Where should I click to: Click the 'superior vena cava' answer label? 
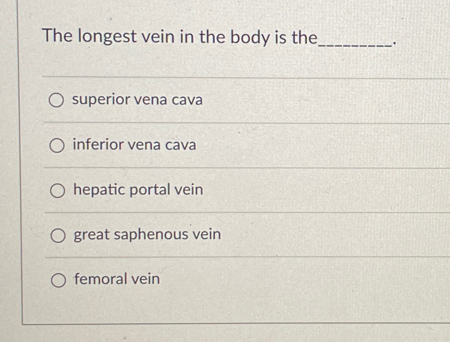click(x=138, y=100)
